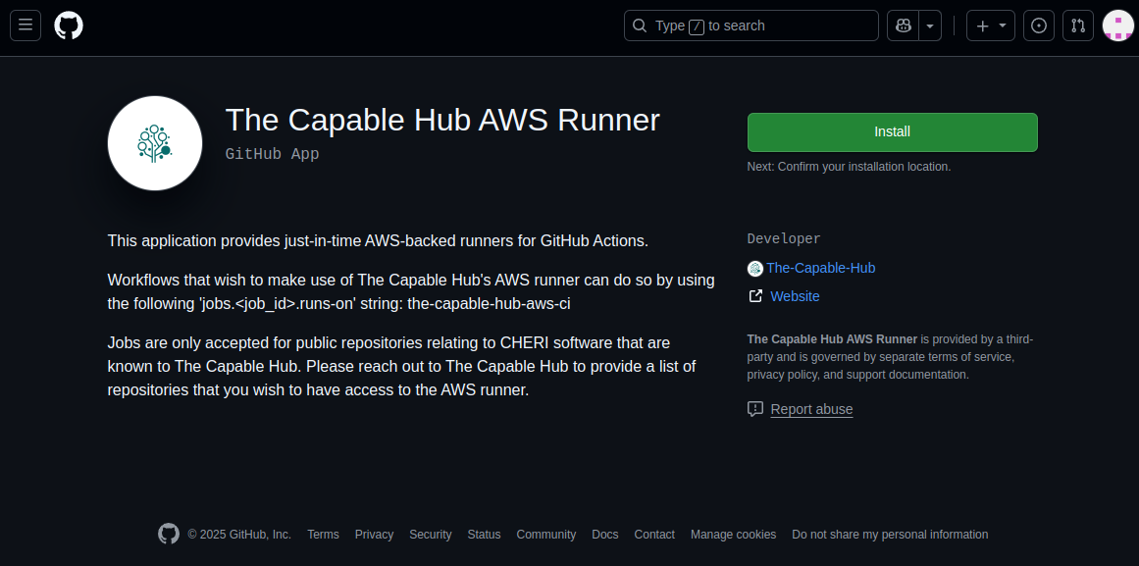Image resolution: width=1139 pixels, height=566 pixels.
Task: Click the footer GitHub mark
Action: [168, 534]
